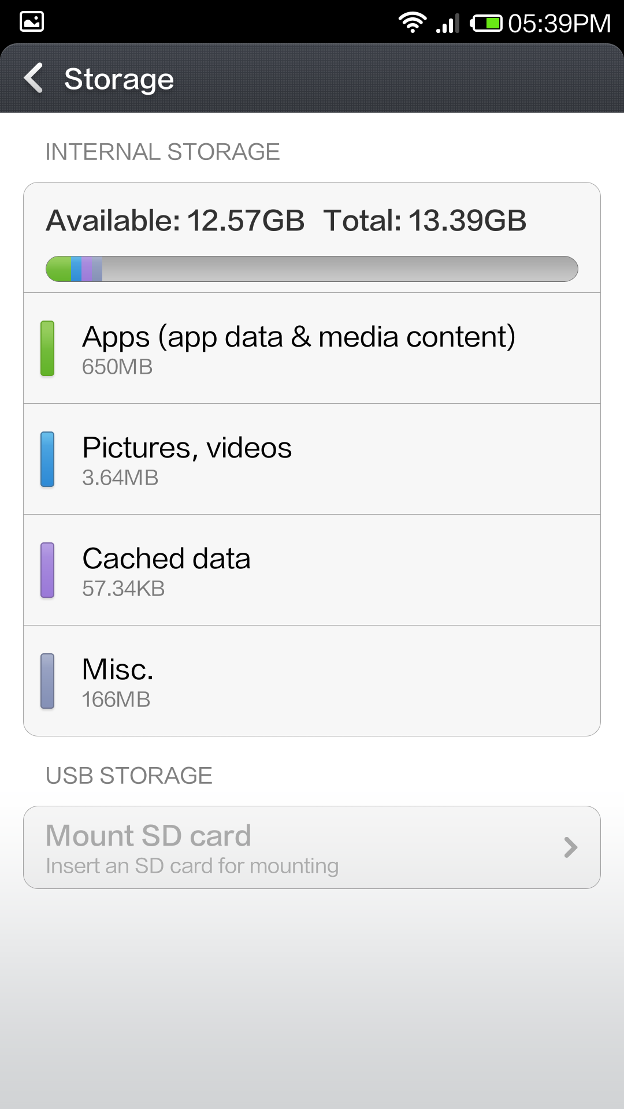Tap the Wi-Fi status icon

(413, 23)
